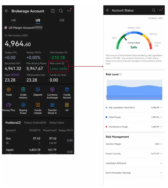
Task: Open Funds Record
Action: coord(67,93)
